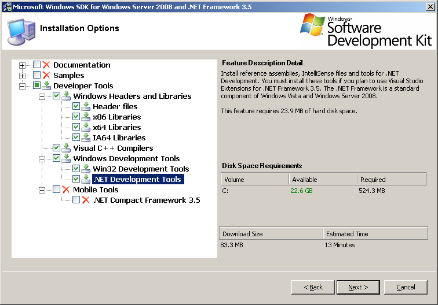Viewport: 438px width, 305px height.
Task: Select the Visual C++ Compilers item
Action: [113, 148]
